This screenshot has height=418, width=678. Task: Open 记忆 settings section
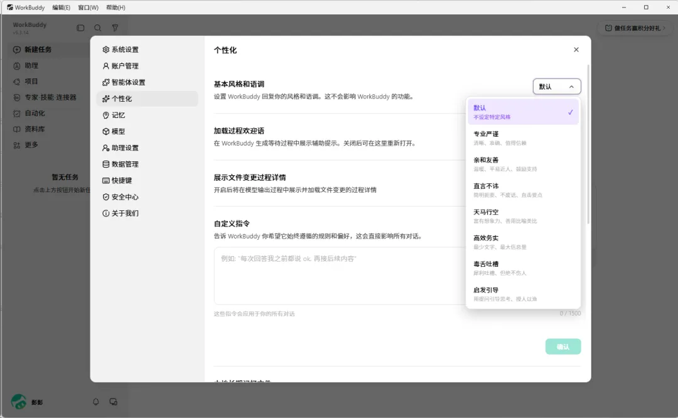point(147,115)
